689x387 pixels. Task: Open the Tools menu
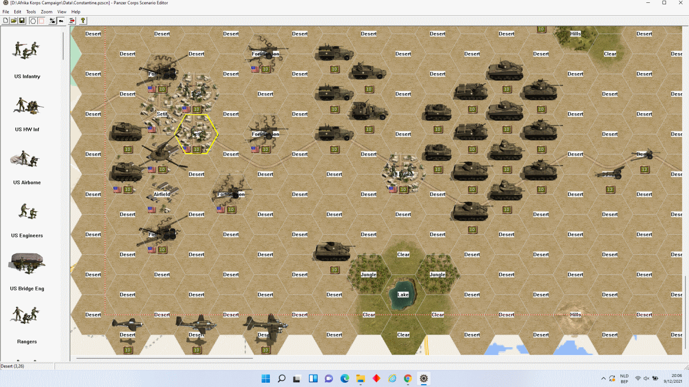click(31, 11)
